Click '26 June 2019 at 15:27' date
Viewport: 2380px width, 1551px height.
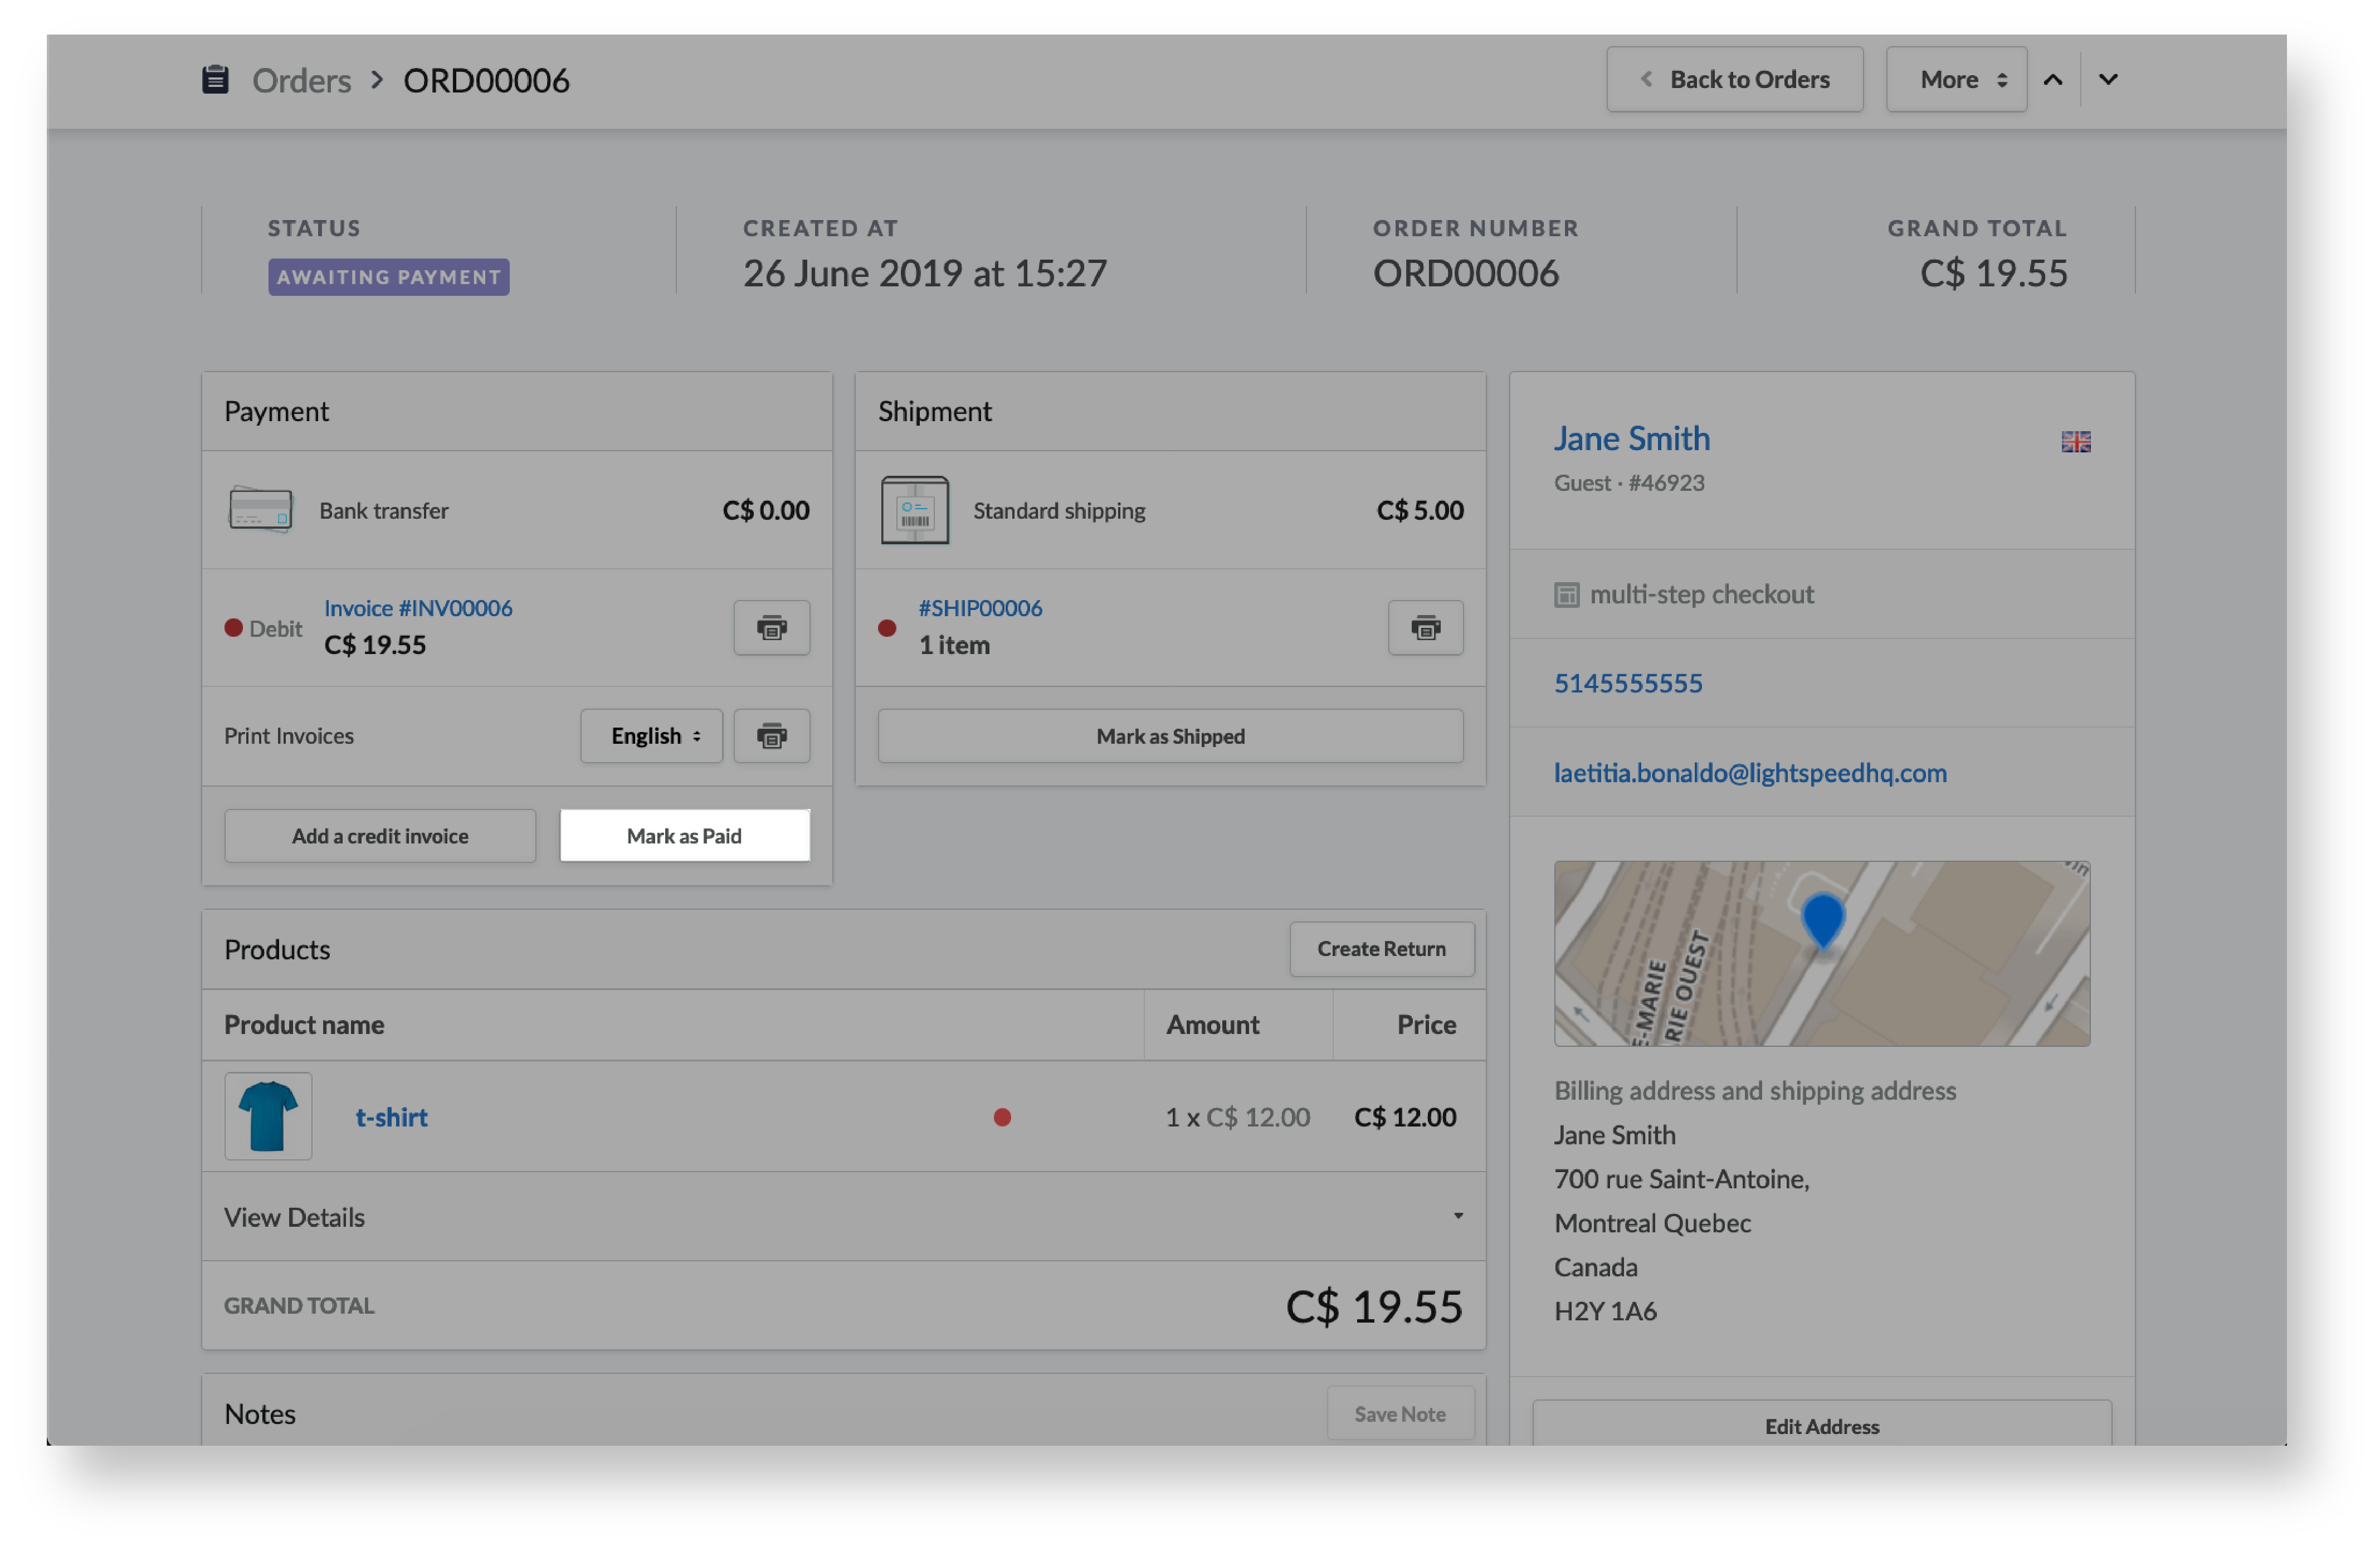[x=925, y=273]
